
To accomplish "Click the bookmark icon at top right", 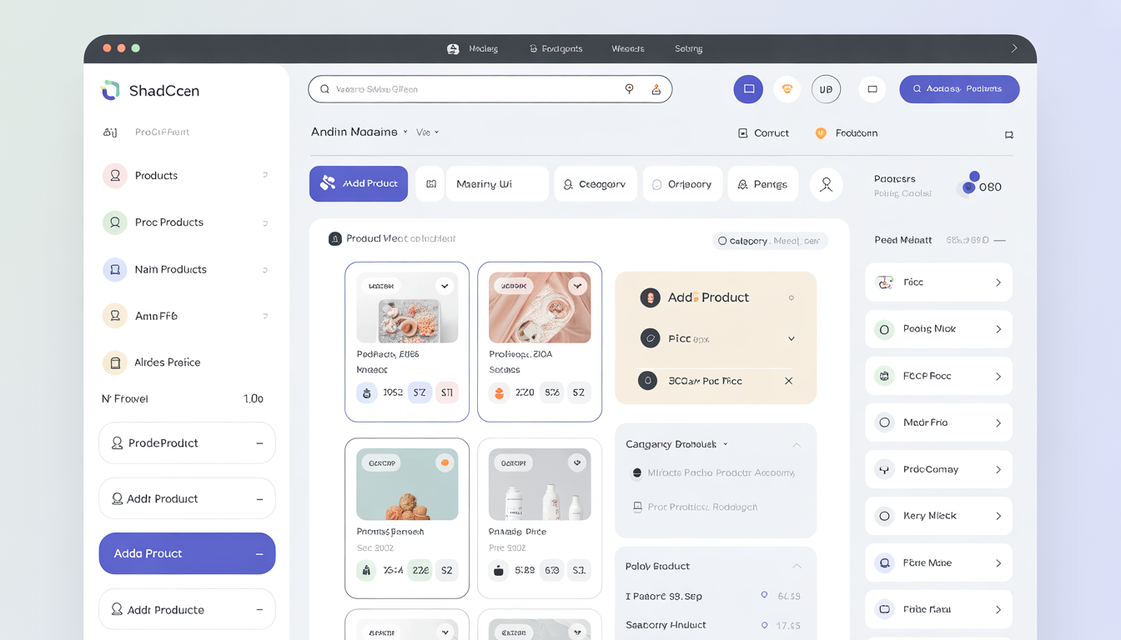I will pyautogui.click(x=1008, y=134).
